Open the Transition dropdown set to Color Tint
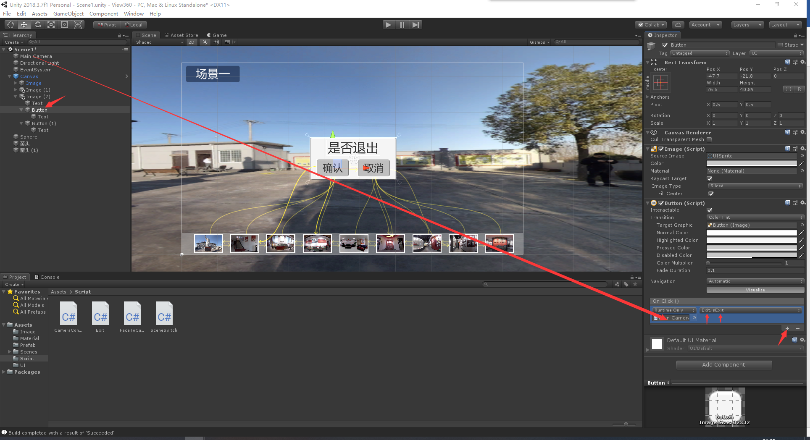Screen dimensions: 810x440 (x=755, y=217)
